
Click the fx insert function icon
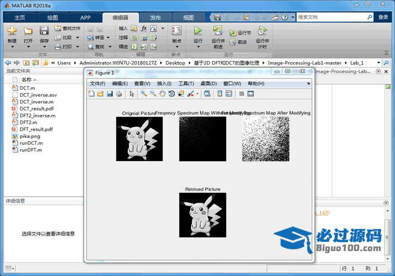pos(144,28)
